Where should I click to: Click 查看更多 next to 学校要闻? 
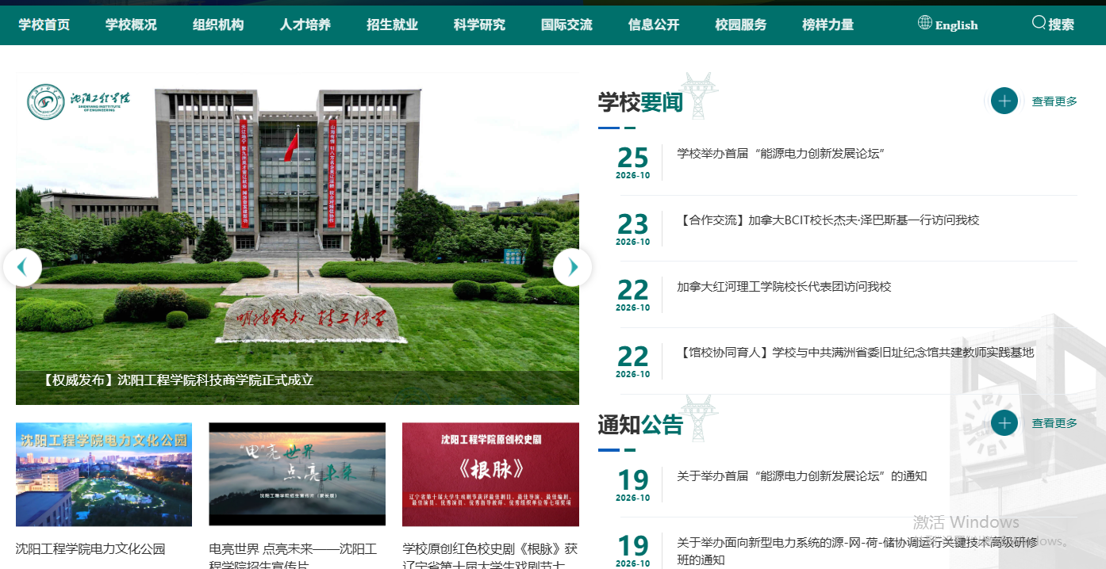(1054, 101)
